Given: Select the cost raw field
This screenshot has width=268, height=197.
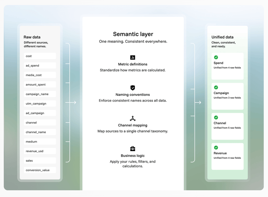Looking at the screenshot, I should point(40,56).
